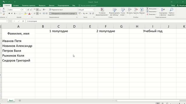
Task: Open the font color dropdown arrow
Action: (31, 14)
